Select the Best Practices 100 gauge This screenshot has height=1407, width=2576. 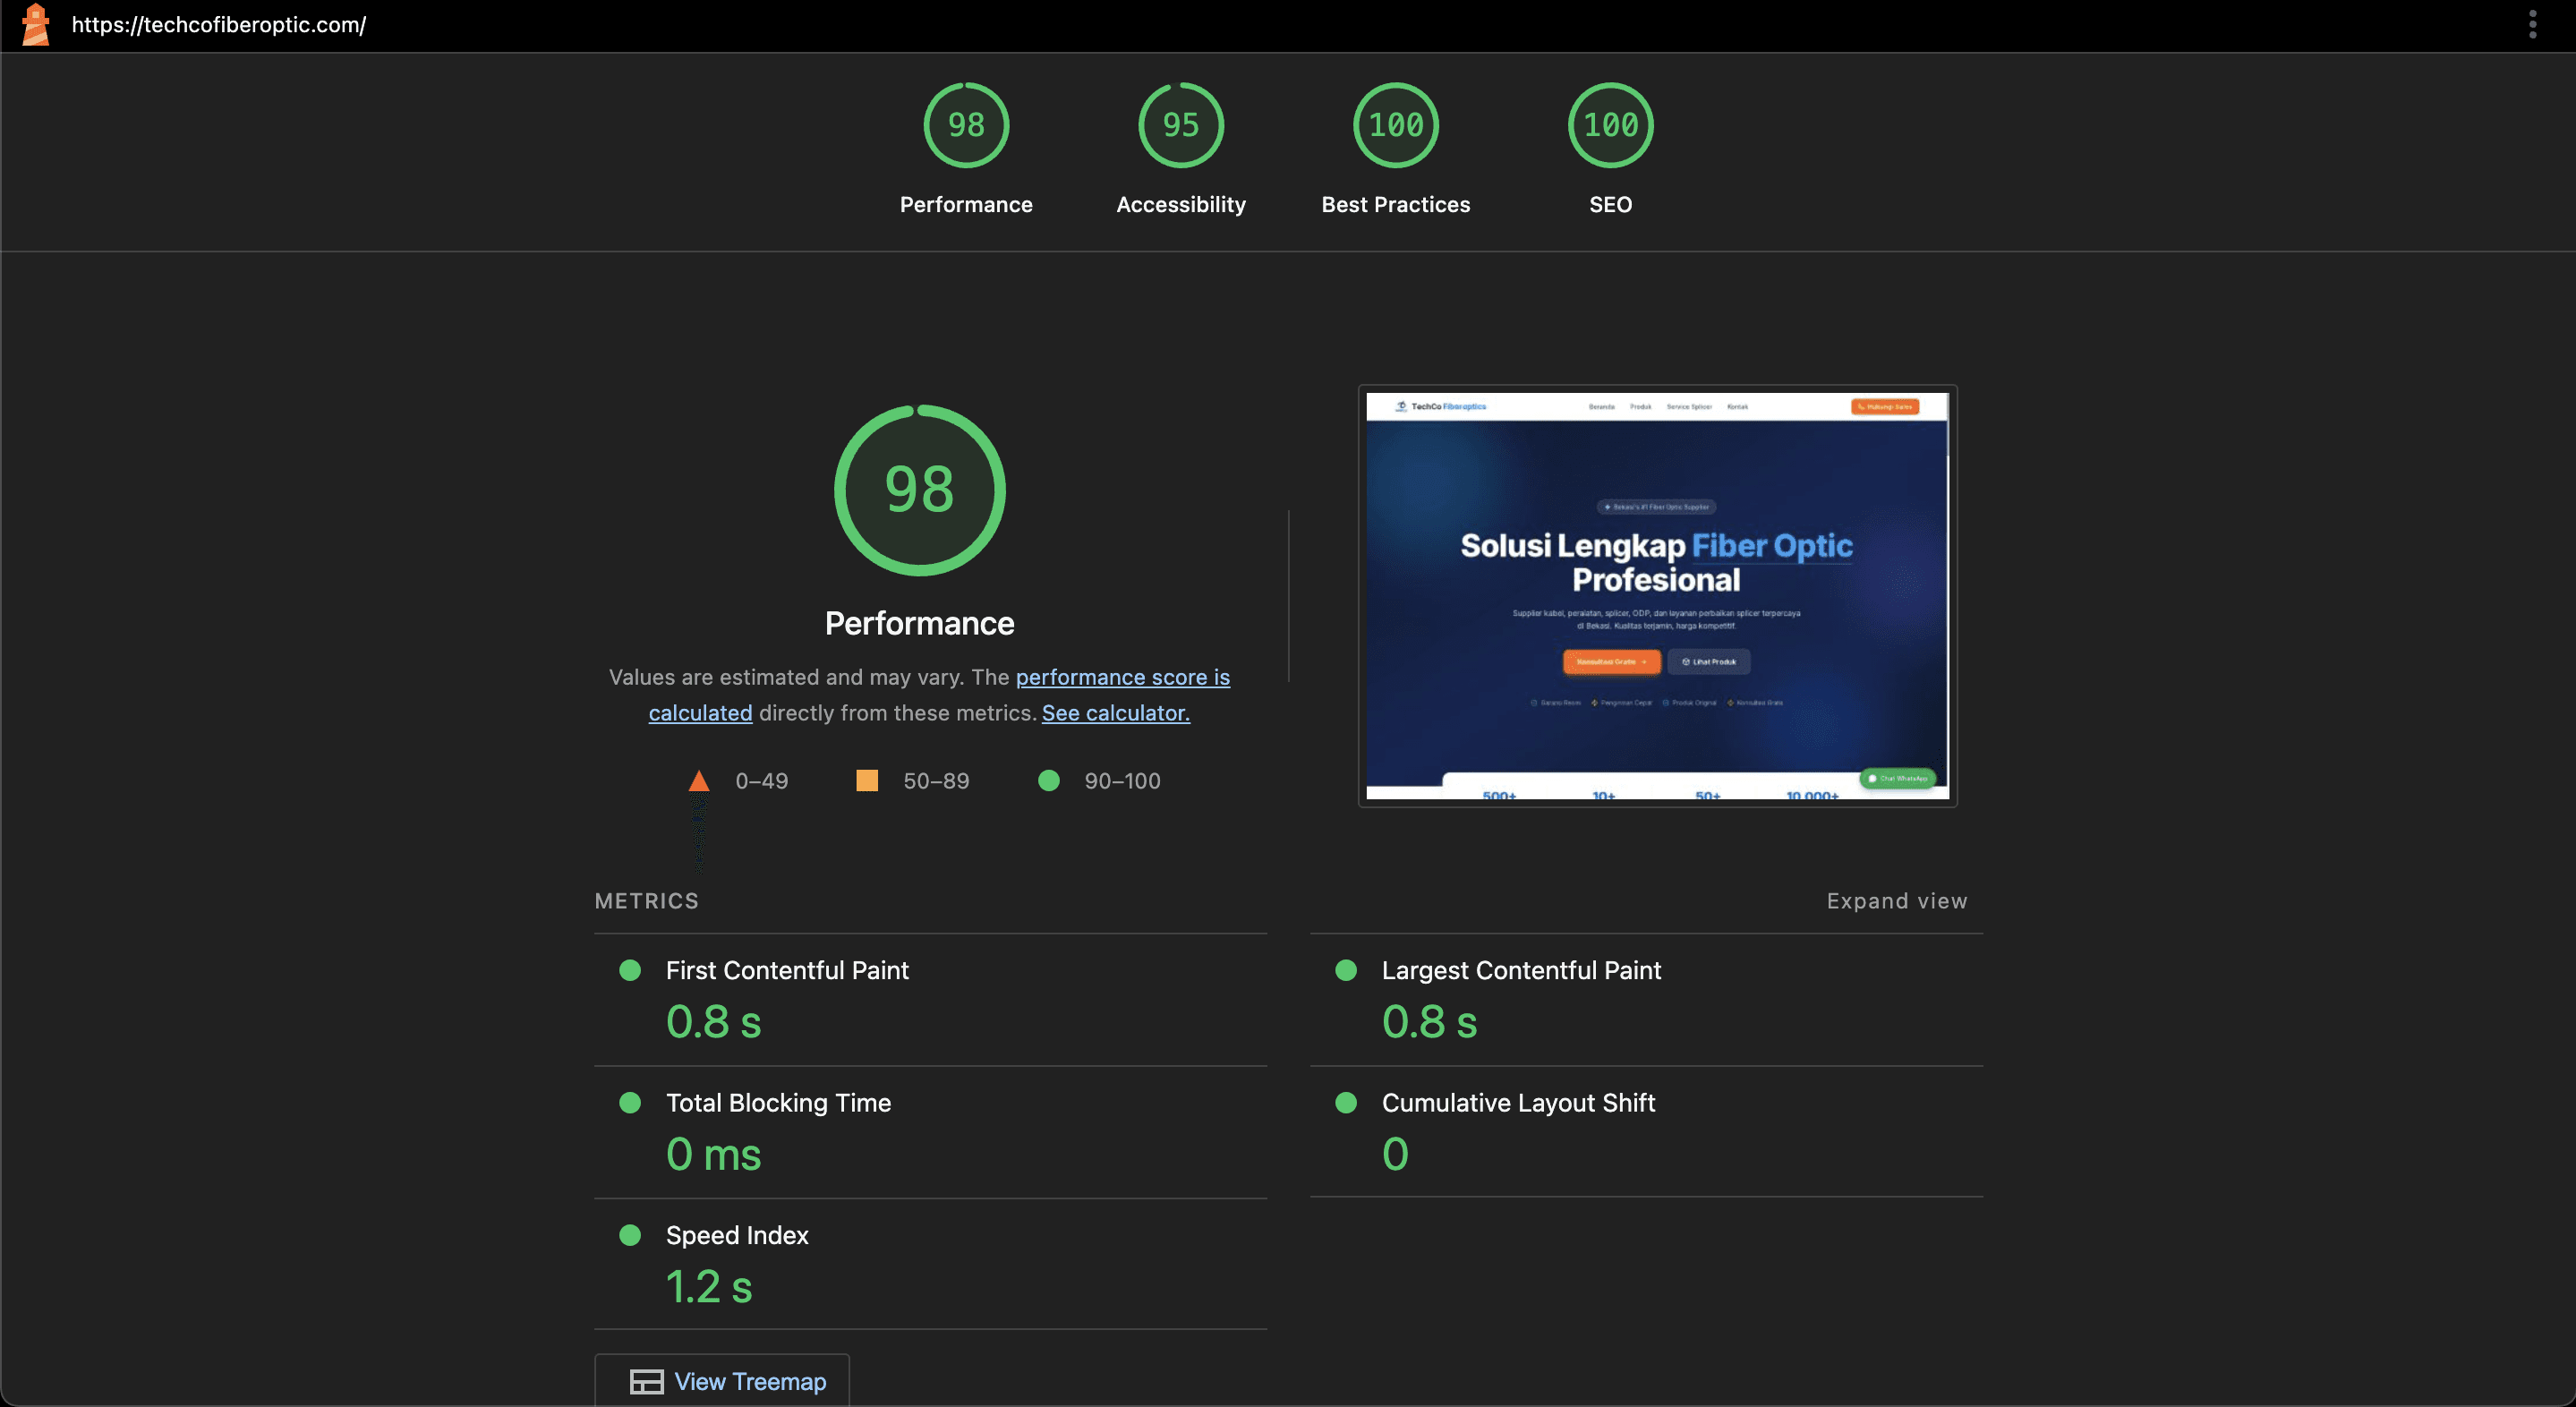[1395, 126]
